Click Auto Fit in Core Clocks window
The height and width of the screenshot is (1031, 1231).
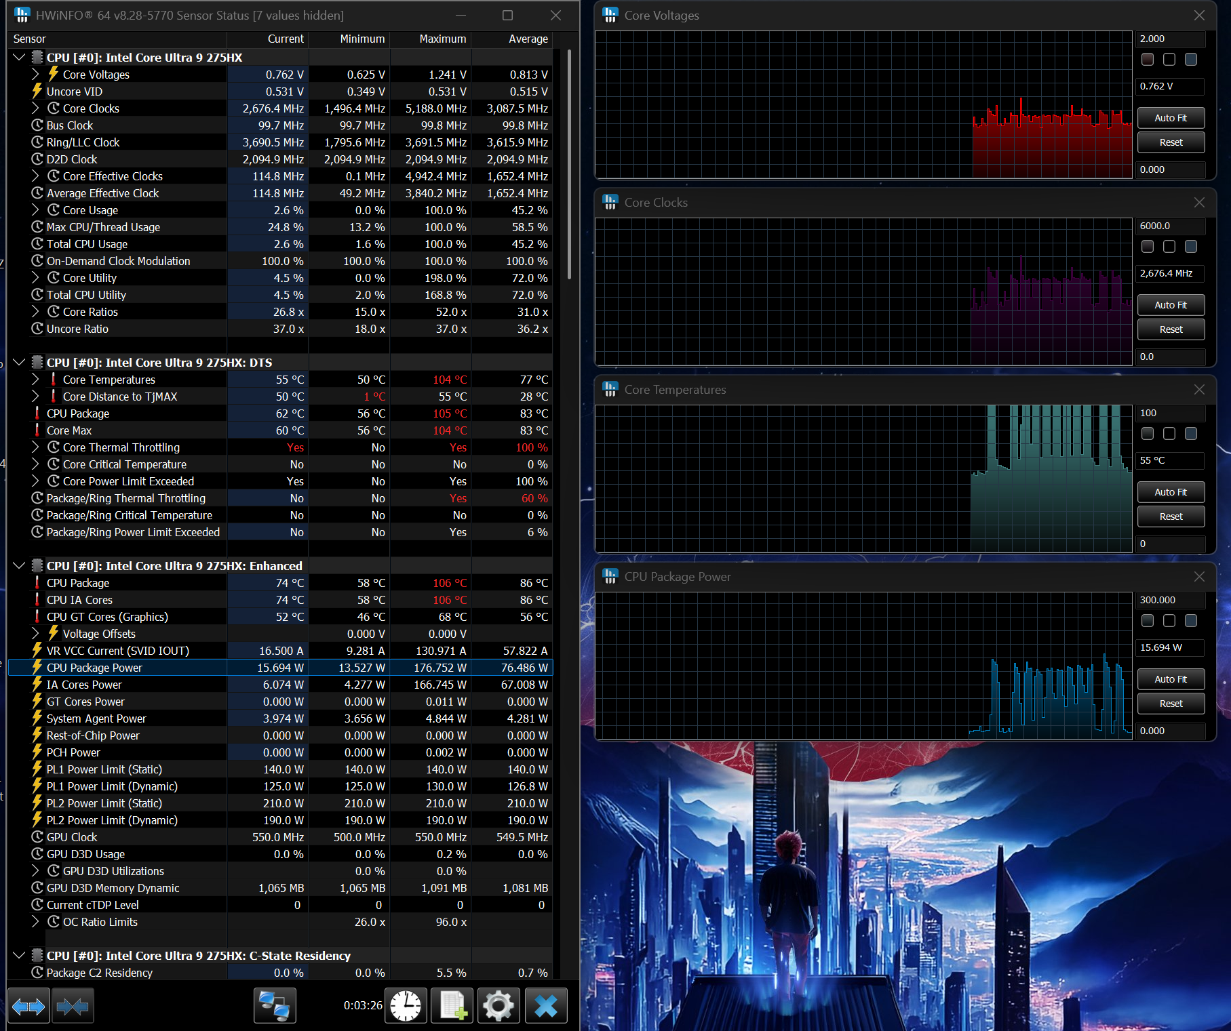[1171, 305]
